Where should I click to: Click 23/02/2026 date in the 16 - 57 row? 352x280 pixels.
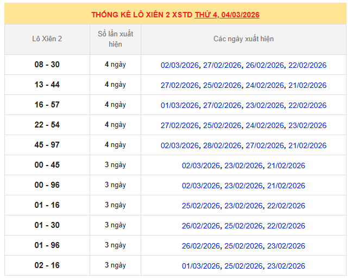pos(265,105)
